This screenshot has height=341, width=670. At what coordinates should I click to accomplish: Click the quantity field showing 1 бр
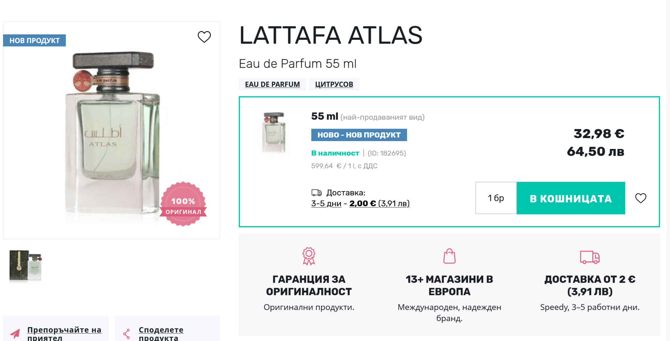click(496, 198)
